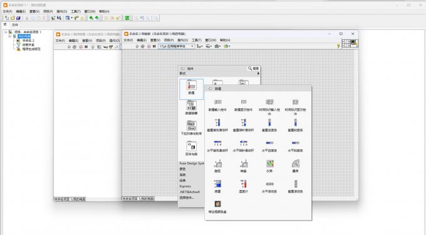Choose the thermometer (温度计) icon
Image resolution: width=426 pixels, height=235 pixels.
244,184
